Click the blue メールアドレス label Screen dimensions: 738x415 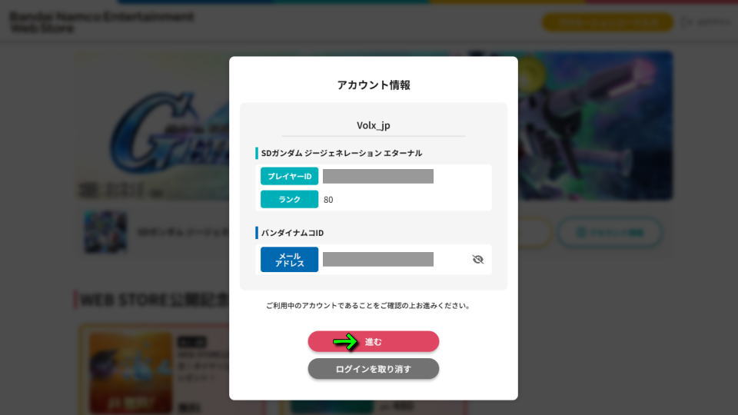click(289, 260)
